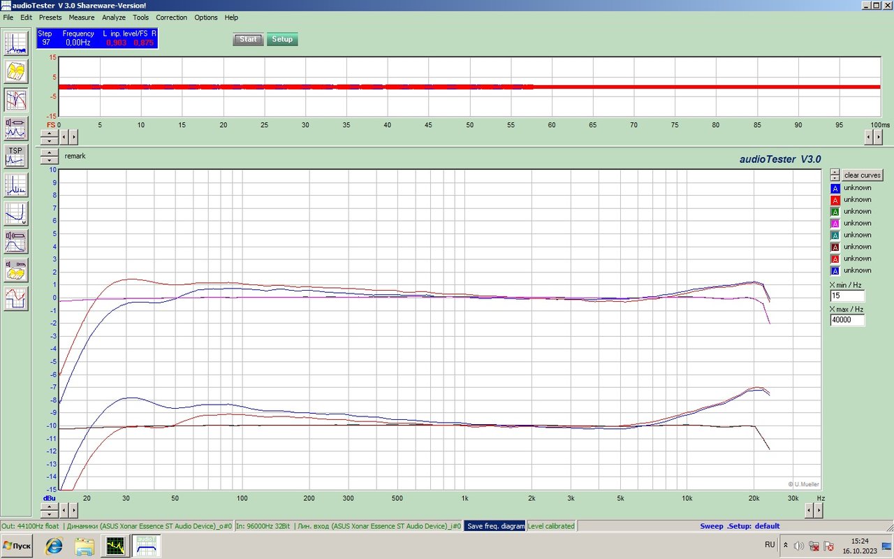Open the spectrum analyzer tool at top of sidebar
Image resolution: width=894 pixels, height=559 pixels.
[x=15, y=43]
